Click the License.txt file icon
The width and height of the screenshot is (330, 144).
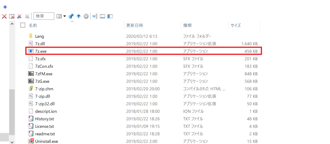(31, 126)
